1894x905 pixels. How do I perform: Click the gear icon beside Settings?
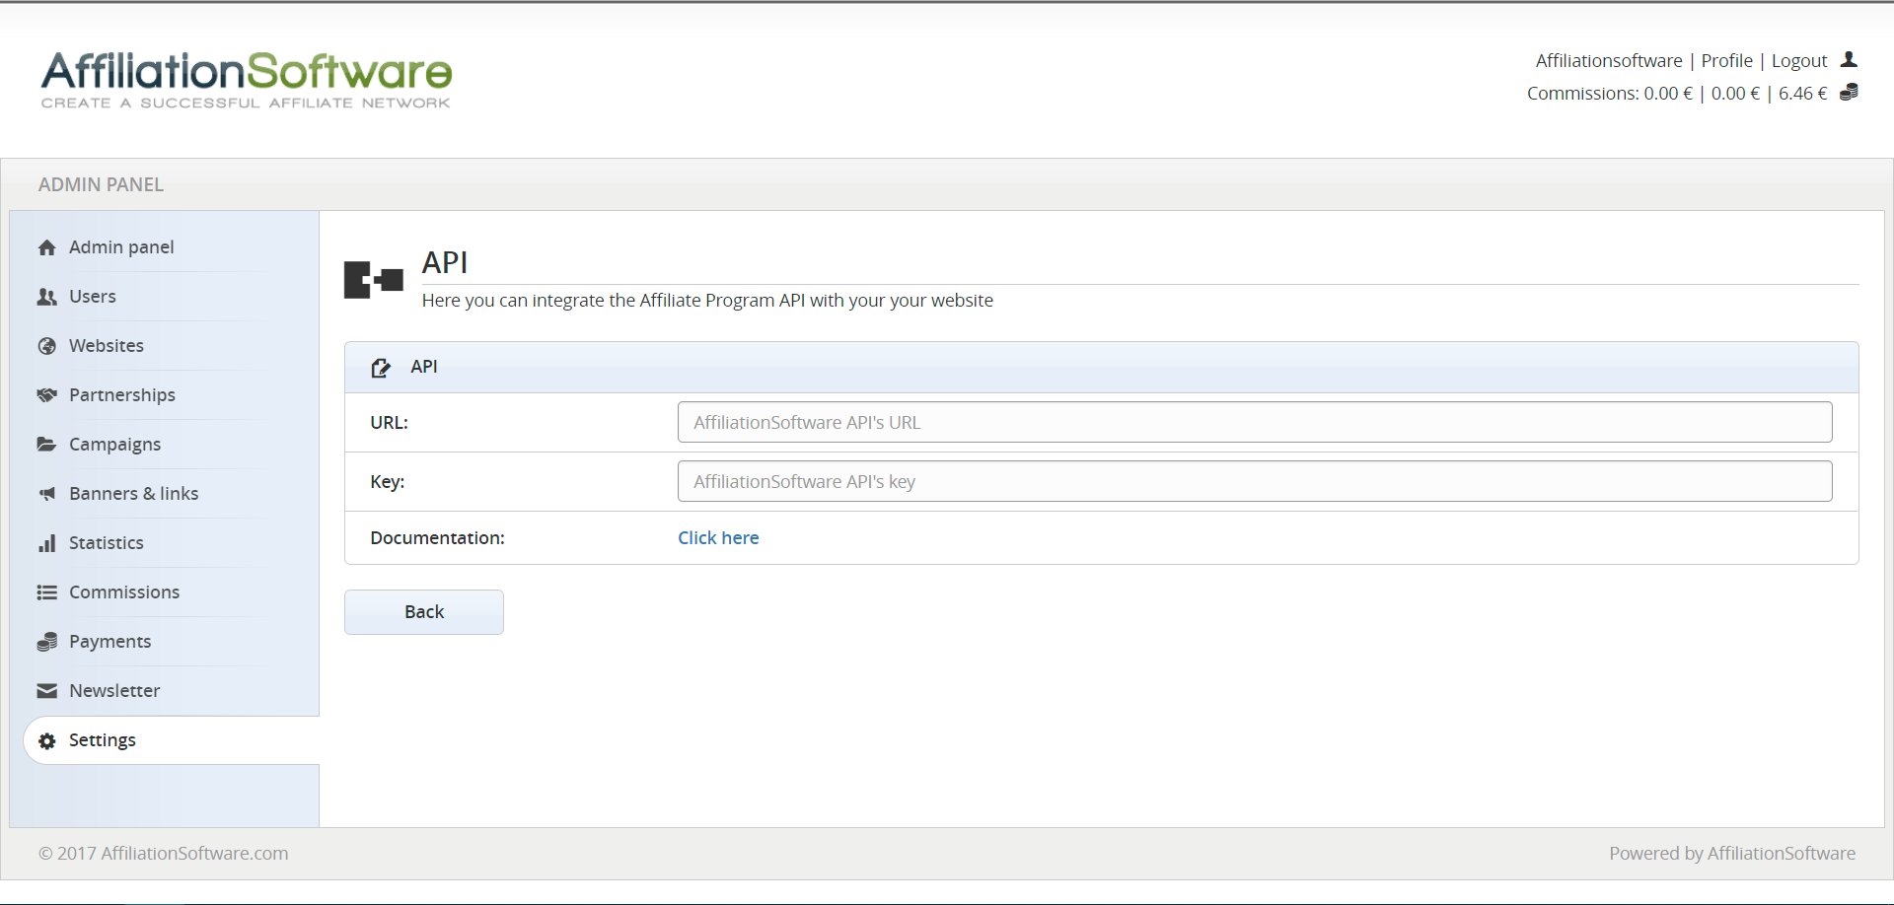point(46,740)
